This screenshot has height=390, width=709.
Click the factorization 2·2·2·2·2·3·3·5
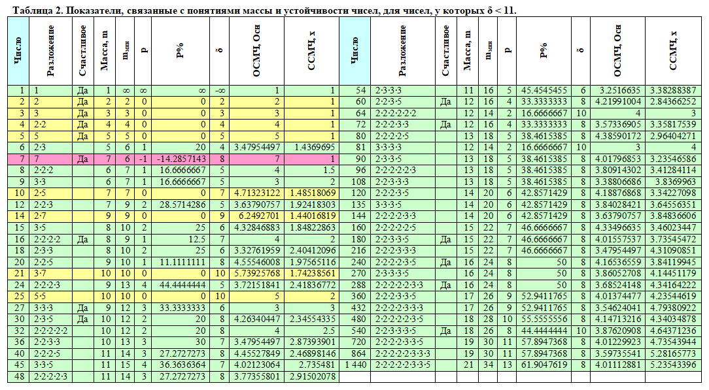(402, 365)
